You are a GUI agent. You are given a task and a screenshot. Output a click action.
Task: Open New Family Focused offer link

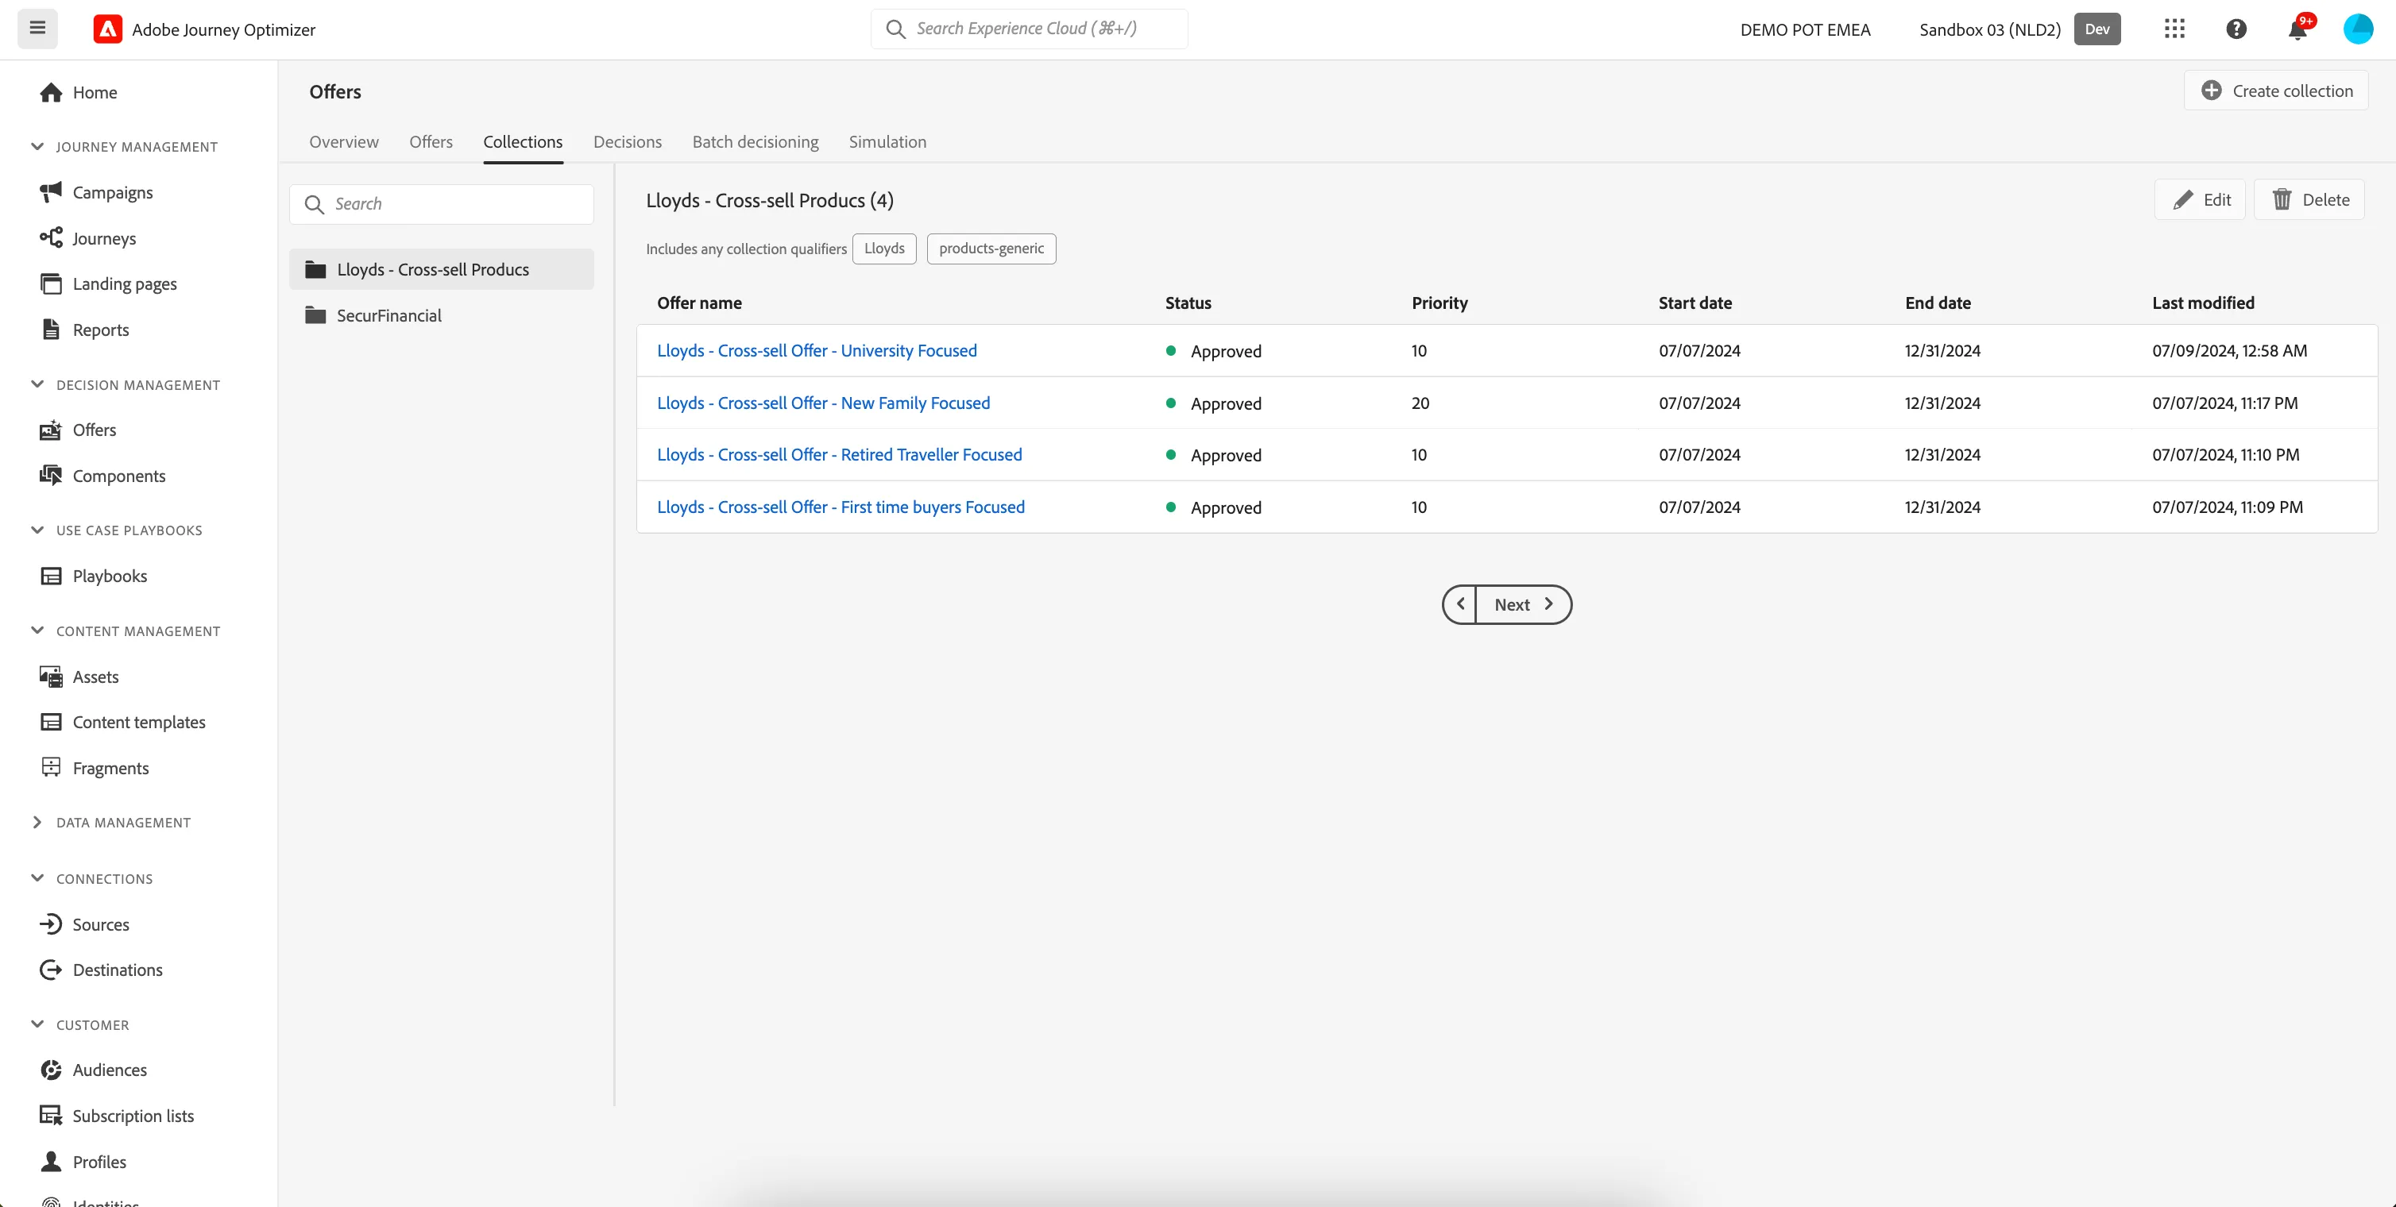pos(823,403)
